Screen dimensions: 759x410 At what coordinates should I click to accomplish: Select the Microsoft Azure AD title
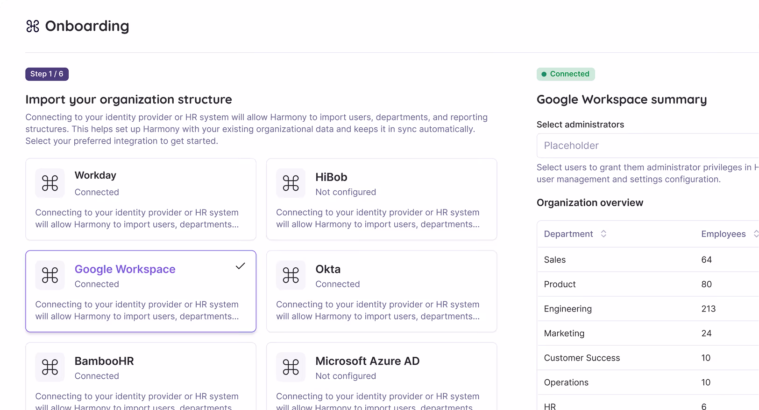tap(367, 361)
